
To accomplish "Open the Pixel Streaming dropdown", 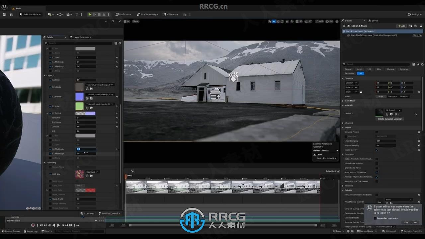I will [x=147, y=14].
